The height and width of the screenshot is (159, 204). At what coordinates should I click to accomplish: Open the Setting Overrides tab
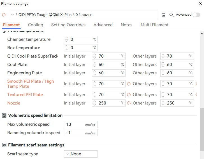68,25
